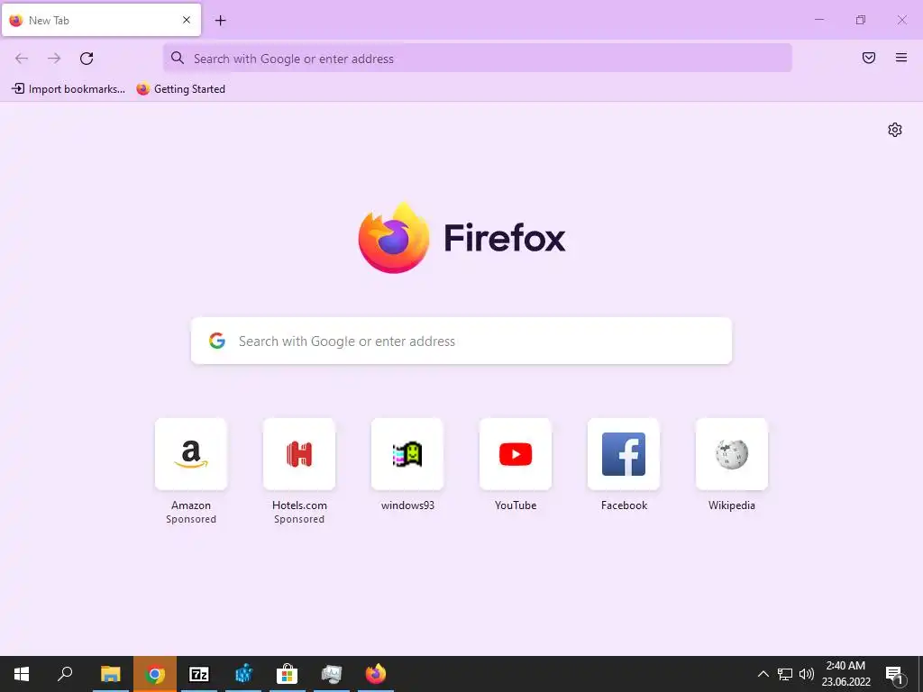
Task: Open the Facebook shortcut tile
Action: 624,454
